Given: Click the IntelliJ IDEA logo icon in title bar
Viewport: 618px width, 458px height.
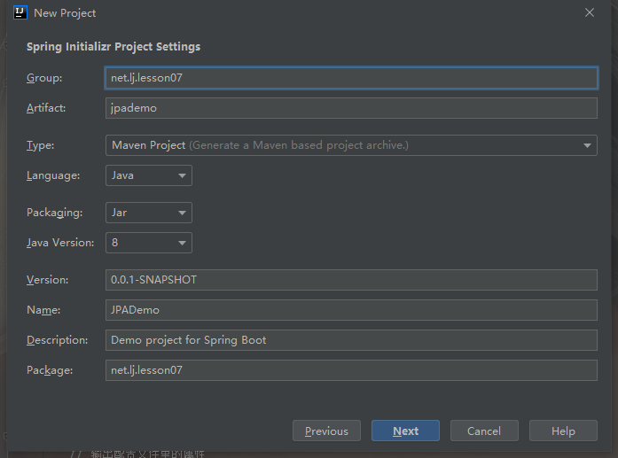Looking at the screenshot, I should click(x=20, y=12).
